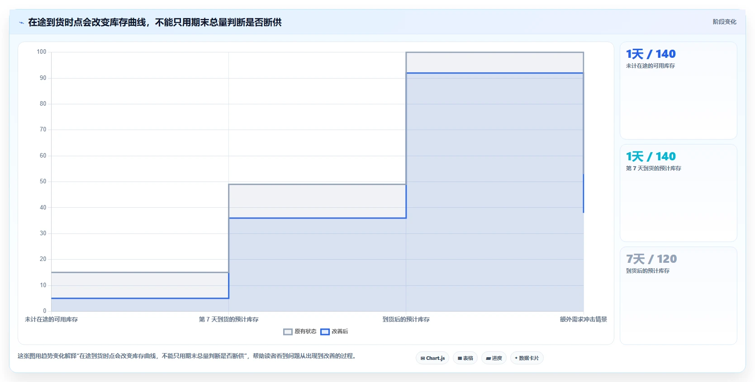Click the blue 改善后 step line at value 36
The width and height of the screenshot is (755, 382).
[317, 218]
